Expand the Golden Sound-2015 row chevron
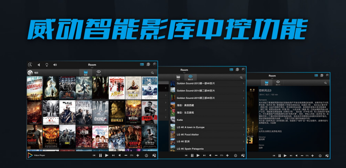The width and height of the screenshot is (346, 168). (x=244, y=98)
